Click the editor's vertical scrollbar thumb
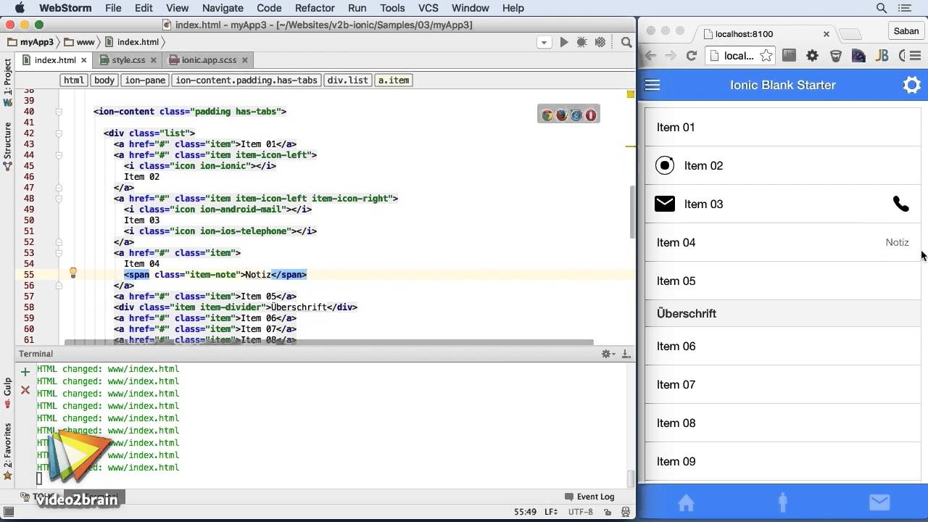The image size is (928, 522). tap(632, 212)
